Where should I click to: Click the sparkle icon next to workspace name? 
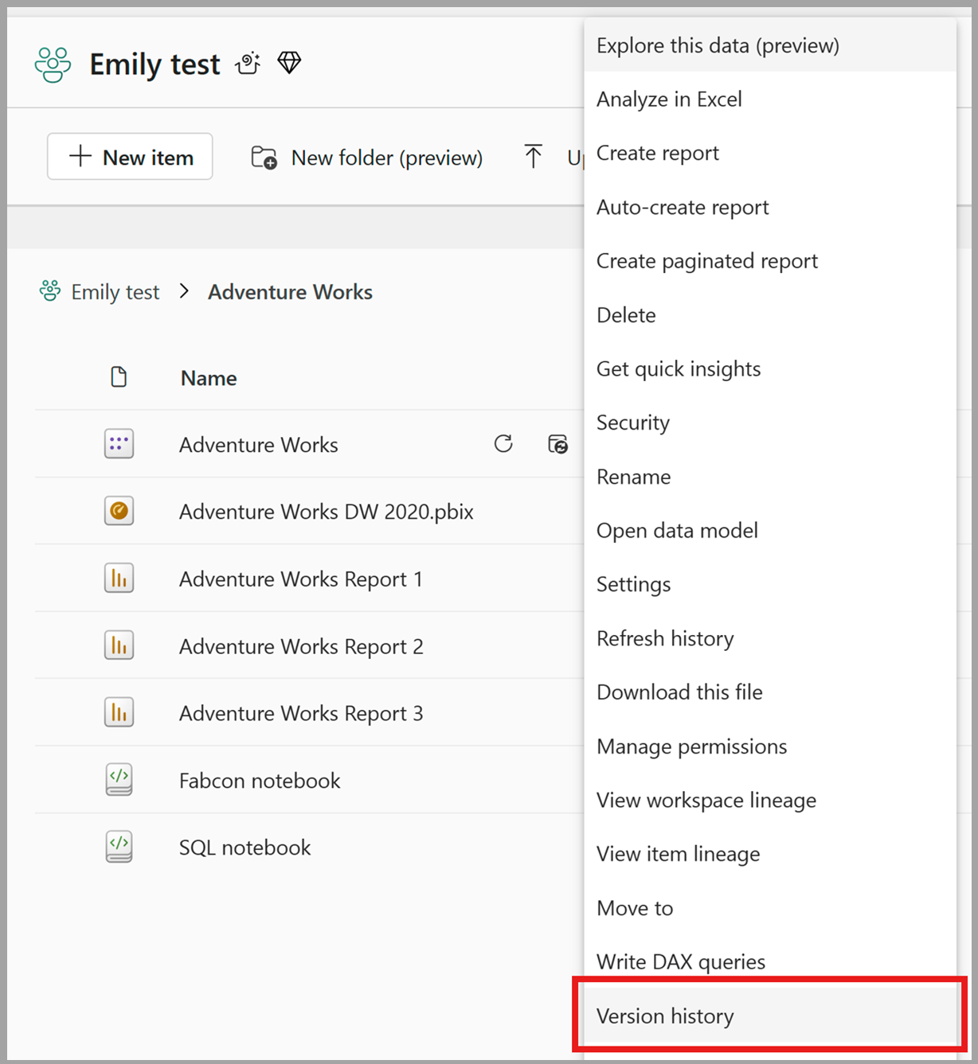point(247,64)
